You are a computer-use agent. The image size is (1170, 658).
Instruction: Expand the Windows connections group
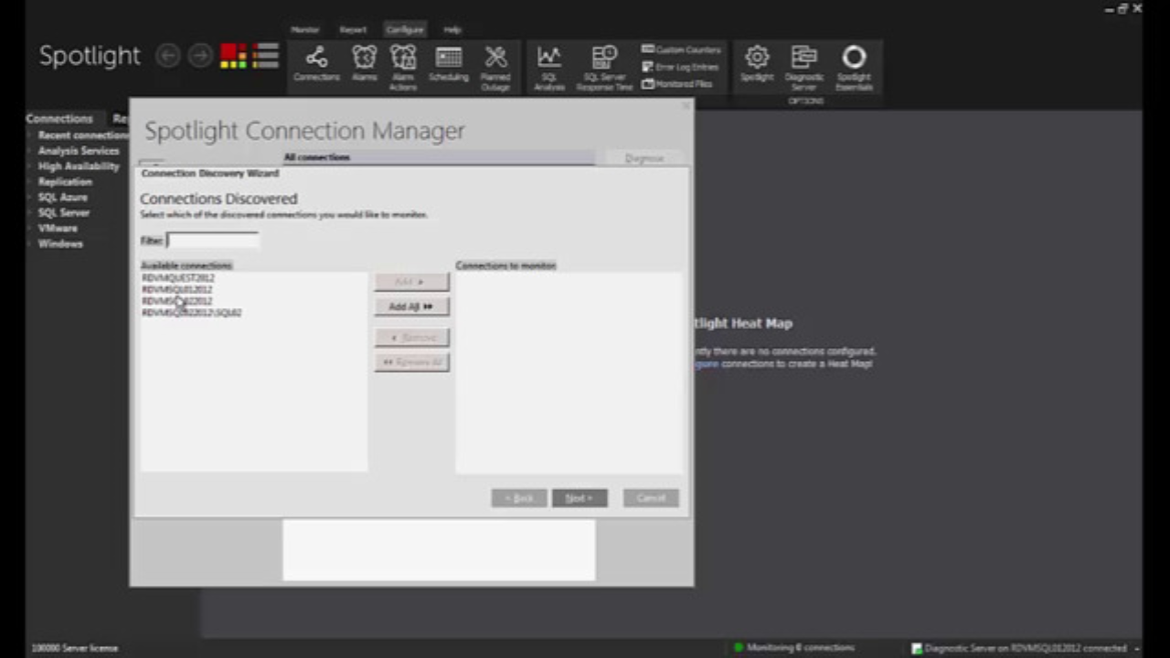[x=60, y=244]
